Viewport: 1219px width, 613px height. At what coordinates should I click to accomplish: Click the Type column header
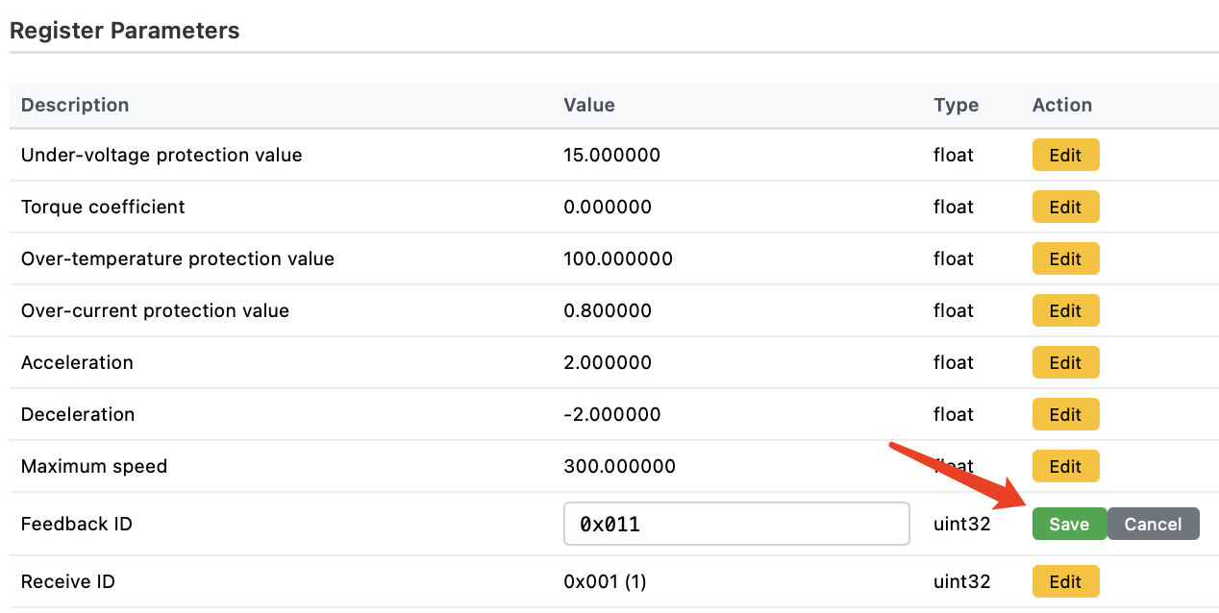(956, 105)
